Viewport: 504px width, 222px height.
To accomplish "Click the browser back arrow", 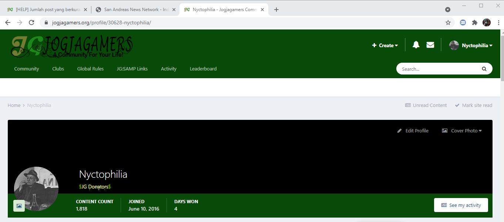I will (8, 22).
